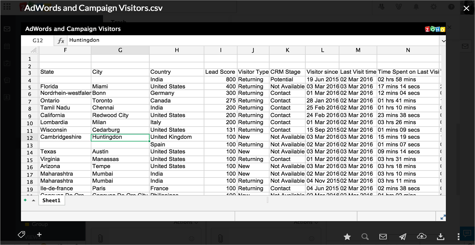Select column I header
Viewport: 475px width, 245px height.
click(x=221, y=50)
